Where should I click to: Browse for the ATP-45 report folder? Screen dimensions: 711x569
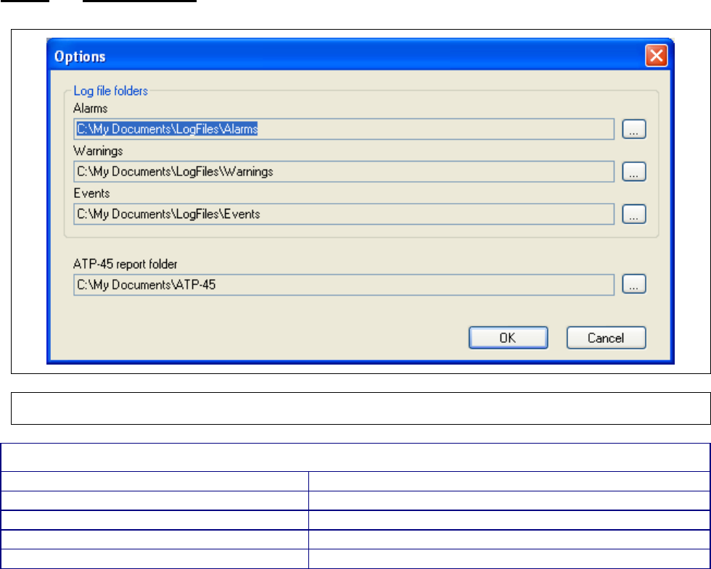tap(634, 284)
